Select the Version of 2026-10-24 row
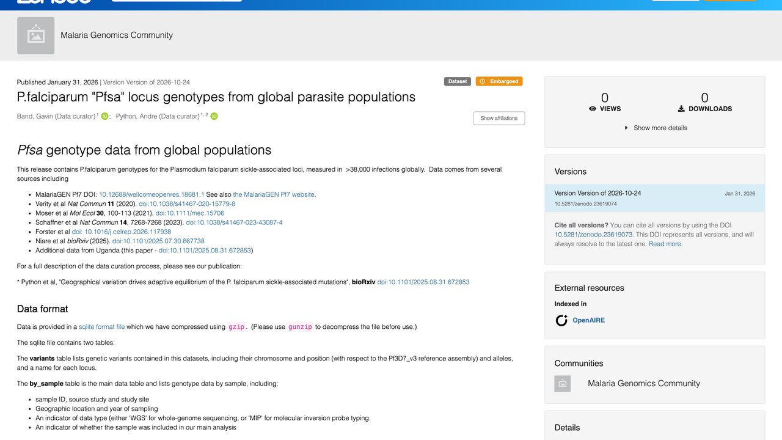This screenshot has height=440, width=782. 654,198
